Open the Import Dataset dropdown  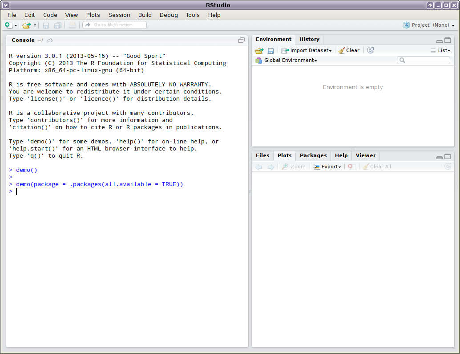(306, 50)
